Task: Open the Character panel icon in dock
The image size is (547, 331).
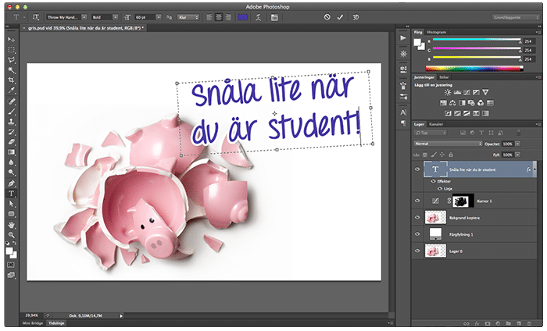Action: pyautogui.click(x=403, y=112)
